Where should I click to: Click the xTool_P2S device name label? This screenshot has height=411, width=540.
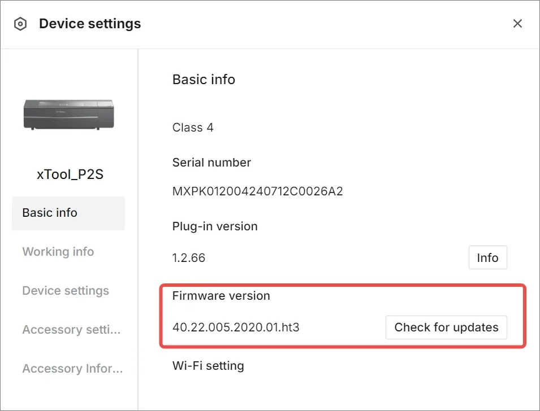(70, 174)
